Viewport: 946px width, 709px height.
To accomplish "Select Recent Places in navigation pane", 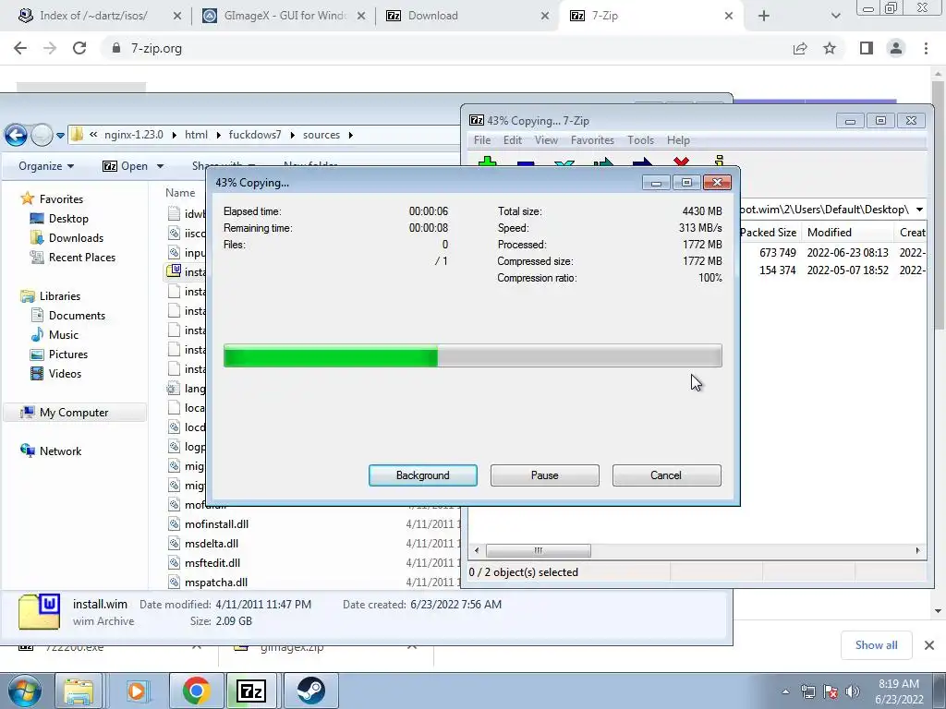I will click(x=81, y=257).
